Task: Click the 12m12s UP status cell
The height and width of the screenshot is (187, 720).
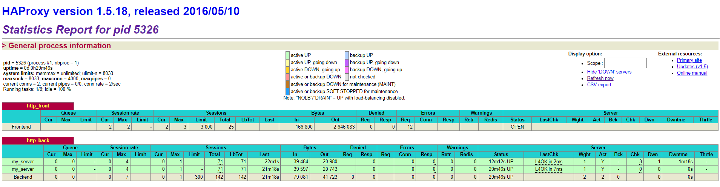Action: click(501, 162)
